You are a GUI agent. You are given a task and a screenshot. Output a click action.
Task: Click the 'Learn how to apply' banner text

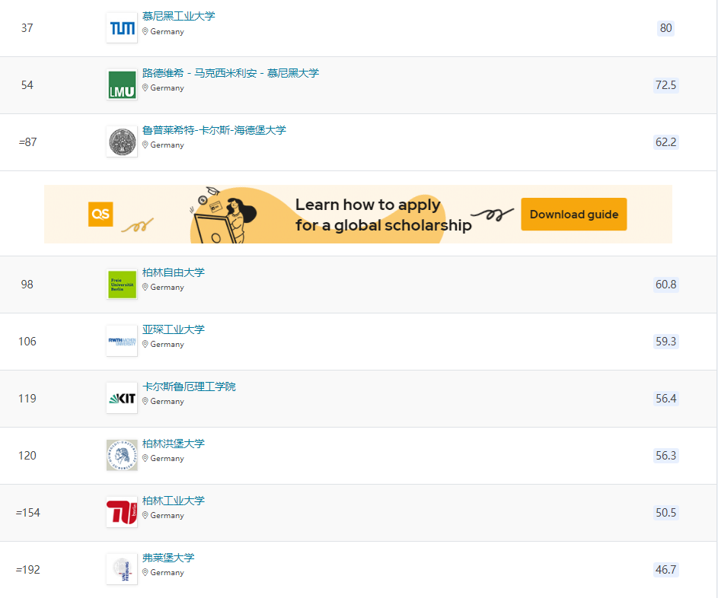coord(368,205)
